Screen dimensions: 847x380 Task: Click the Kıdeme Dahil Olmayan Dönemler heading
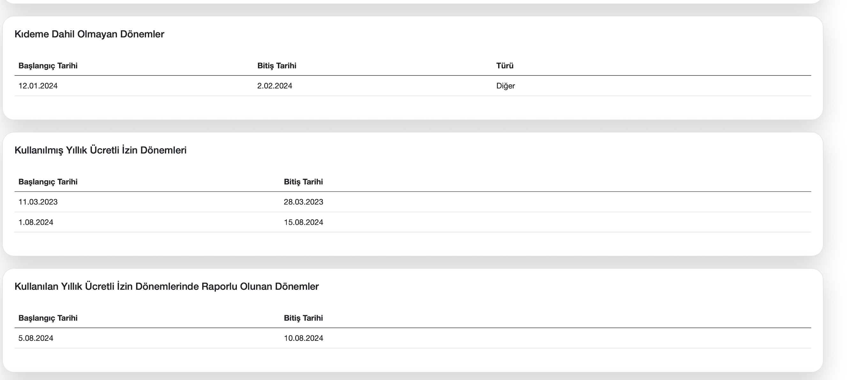(x=89, y=34)
